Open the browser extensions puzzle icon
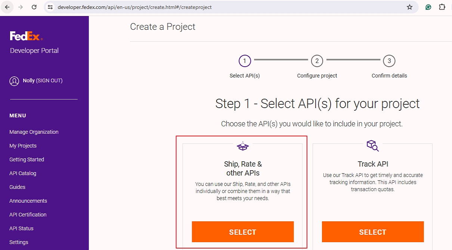Viewport: 452px width, 250px height. pos(442,7)
